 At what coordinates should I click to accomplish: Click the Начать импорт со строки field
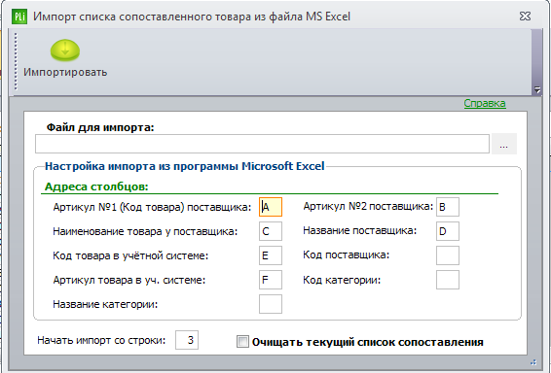(187, 340)
